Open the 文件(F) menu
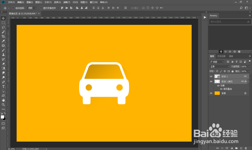This screenshot has width=252, height=150. [11, 2]
